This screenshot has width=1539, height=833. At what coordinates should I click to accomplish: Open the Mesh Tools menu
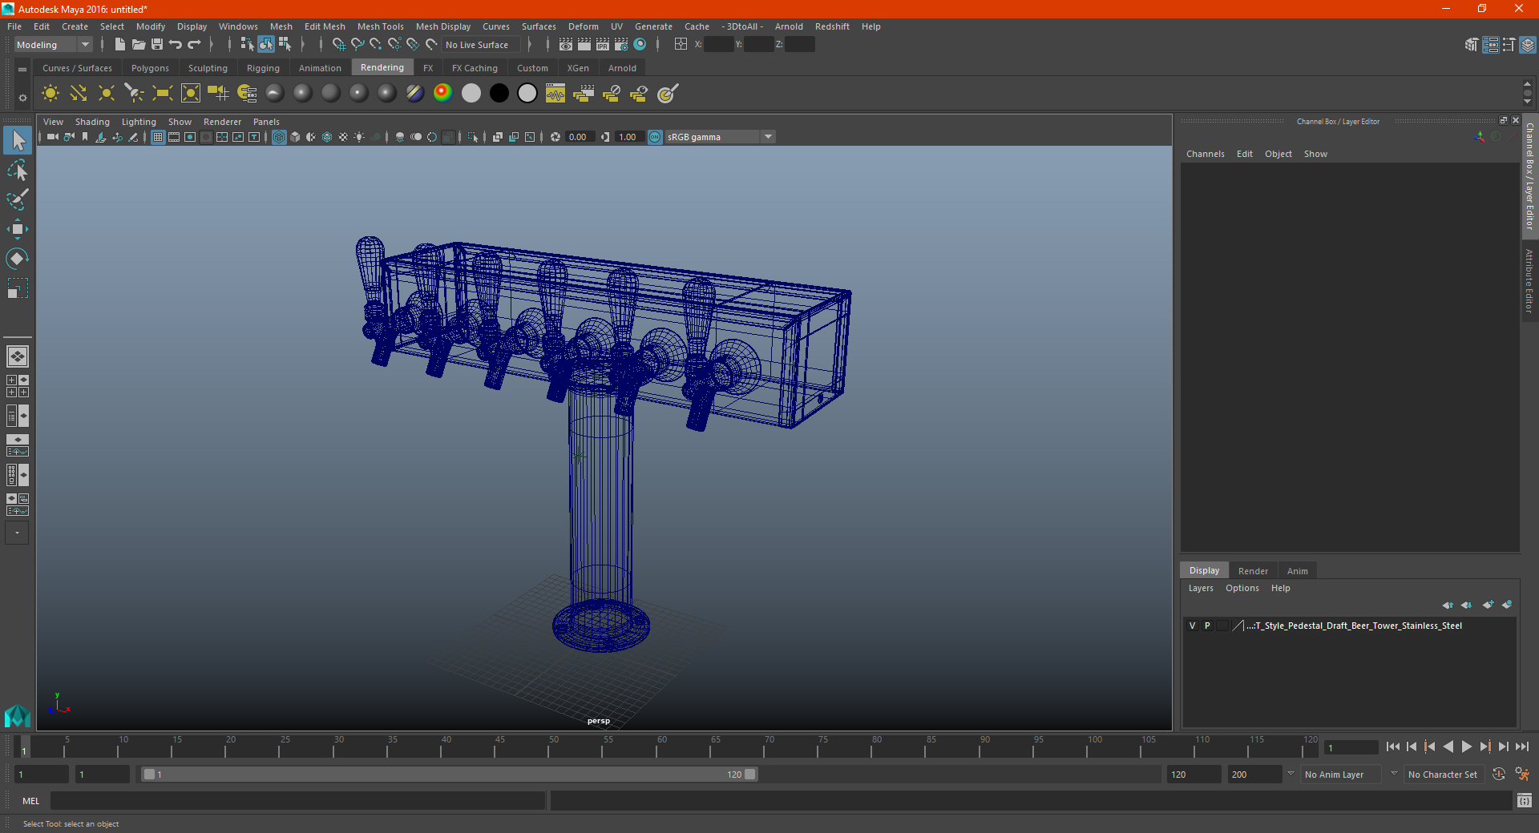coord(380,26)
